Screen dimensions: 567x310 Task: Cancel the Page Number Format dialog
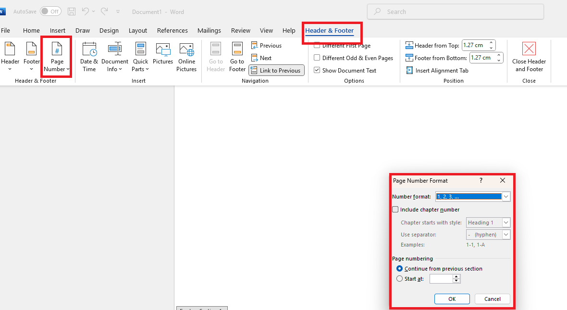pos(492,299)
